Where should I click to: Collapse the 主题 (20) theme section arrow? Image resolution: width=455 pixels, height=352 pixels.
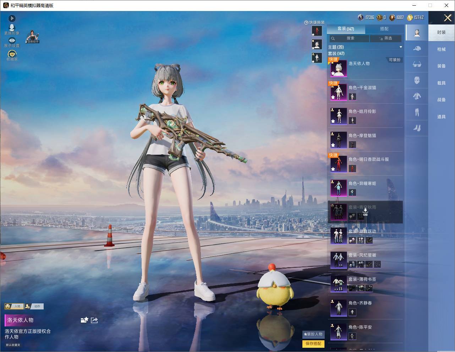[x=401, y=47]
